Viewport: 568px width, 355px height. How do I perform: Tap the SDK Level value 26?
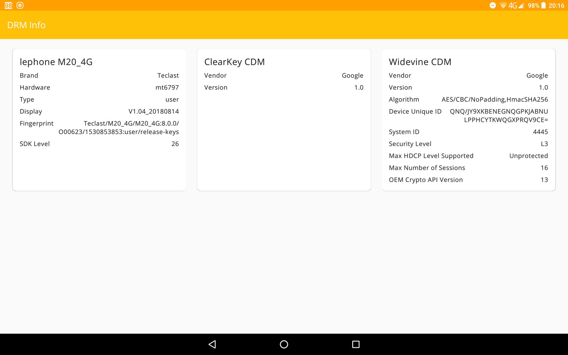click(175, 144)
